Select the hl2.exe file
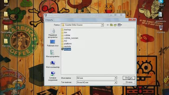Image resolution: width=169 pixels, height=95 pixels. 66,49
